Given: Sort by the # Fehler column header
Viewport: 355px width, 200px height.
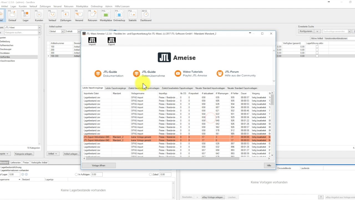Looking at the screenshot, I should pos(235,93).
